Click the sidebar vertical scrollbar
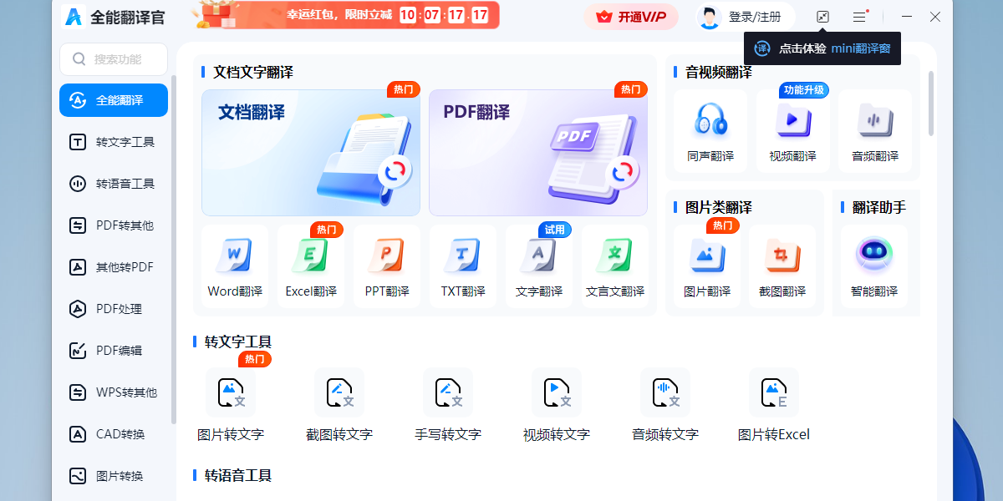The image size is (1003, 501). coord(174,250)
